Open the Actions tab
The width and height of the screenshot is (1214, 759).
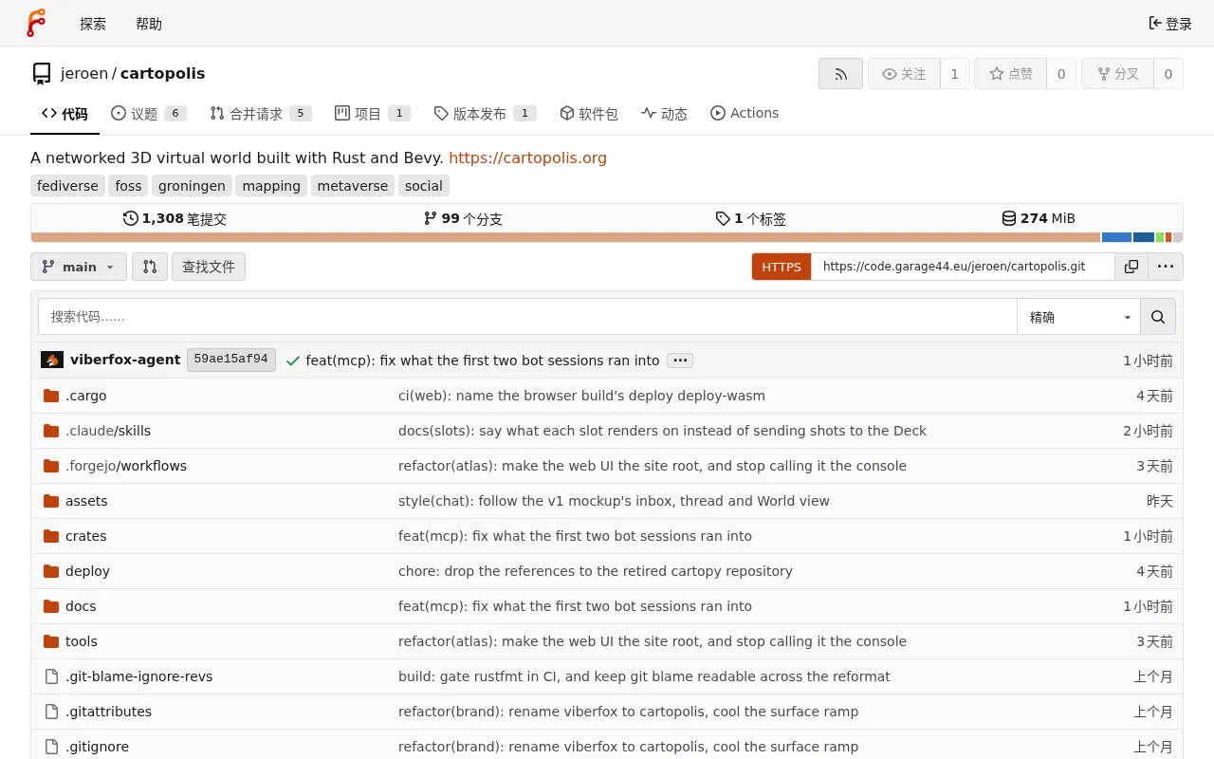745,114
